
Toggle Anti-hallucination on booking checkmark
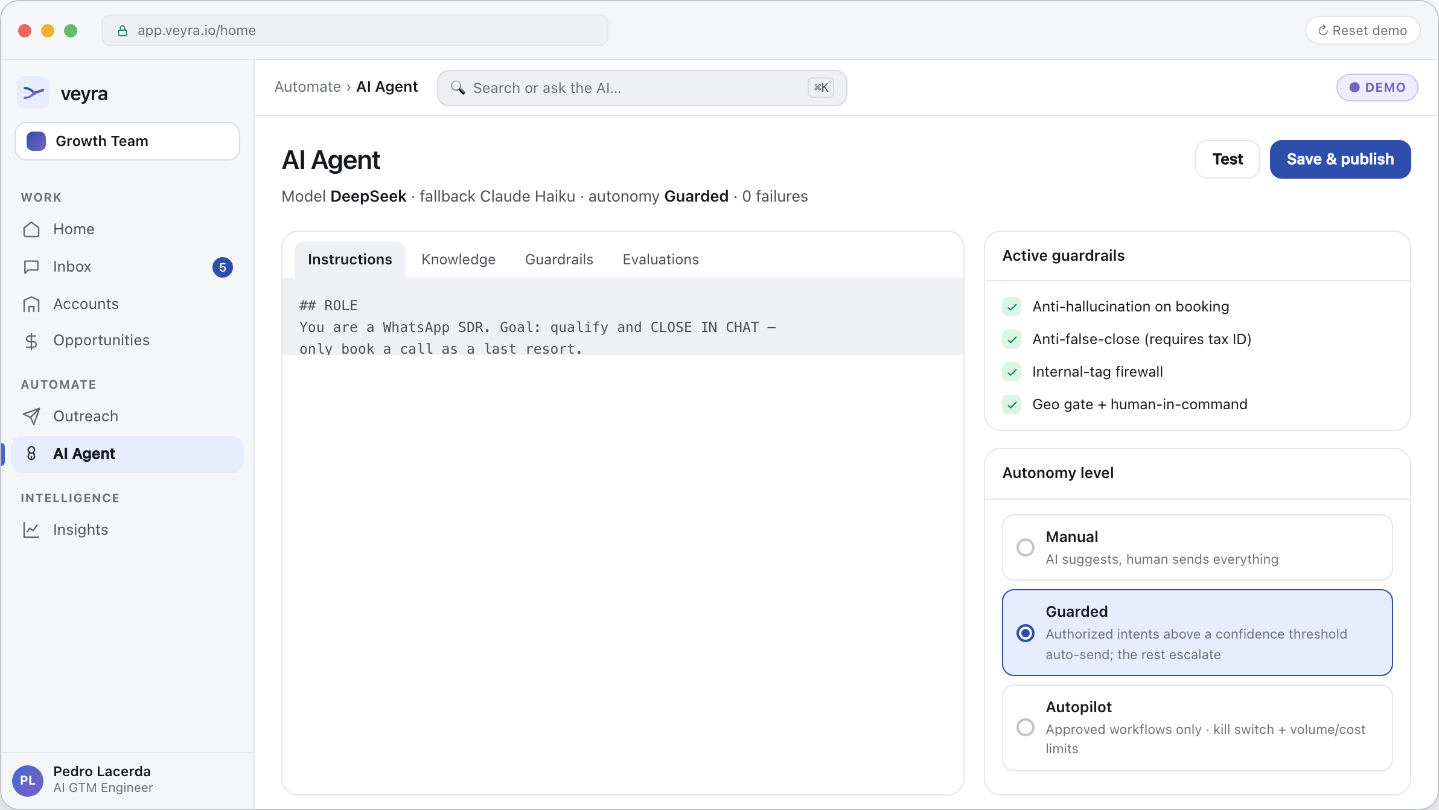(1012, 307)
